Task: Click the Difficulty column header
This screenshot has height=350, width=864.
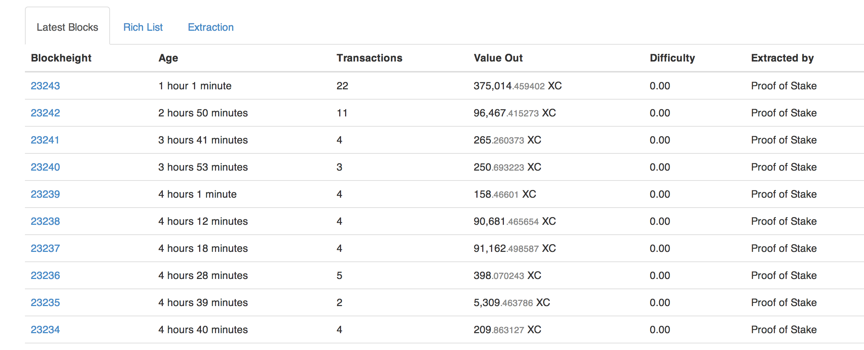Action: [672, 58]
